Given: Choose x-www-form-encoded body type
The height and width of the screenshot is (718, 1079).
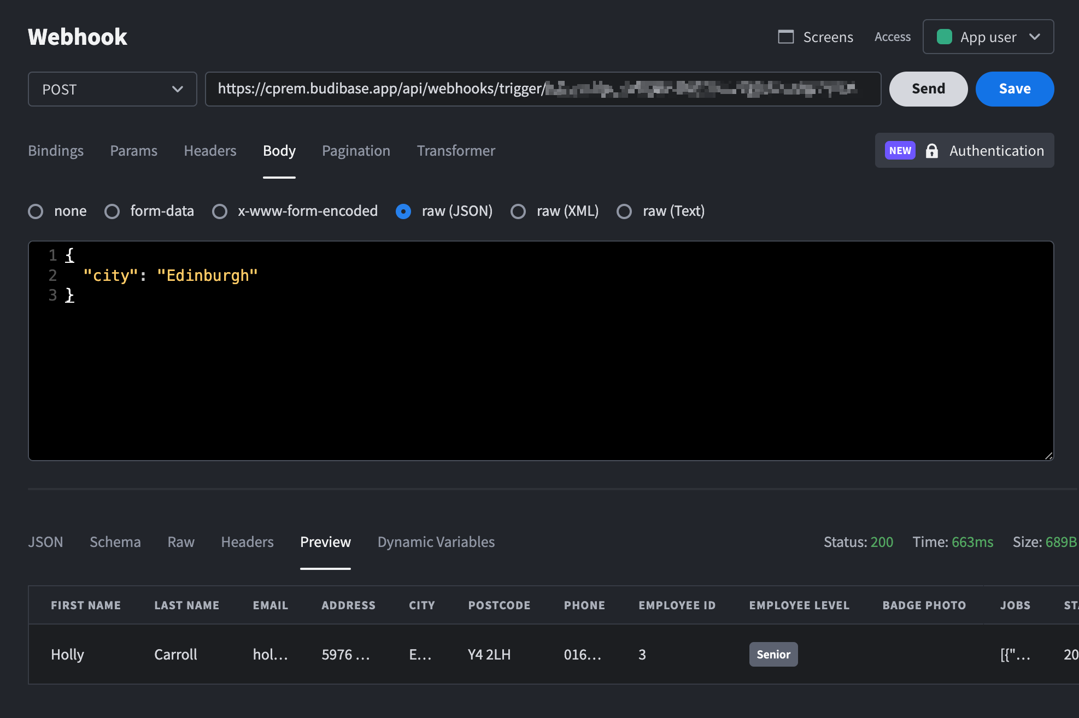Looking at the screenshot, I should tap(220, 211).
